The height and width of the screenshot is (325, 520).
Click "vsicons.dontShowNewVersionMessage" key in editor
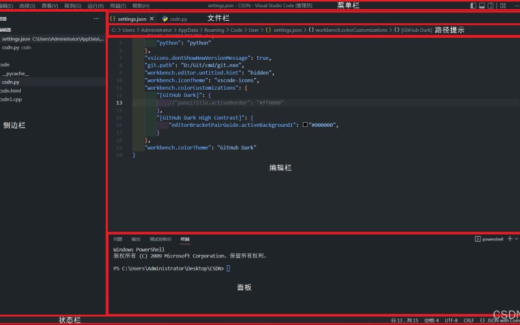coord(198,58)
